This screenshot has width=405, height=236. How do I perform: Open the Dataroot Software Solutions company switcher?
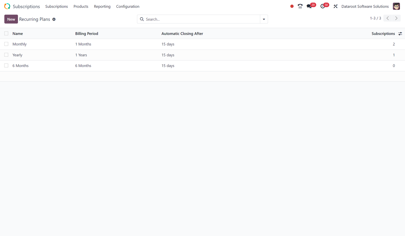(x=365, y=6)
